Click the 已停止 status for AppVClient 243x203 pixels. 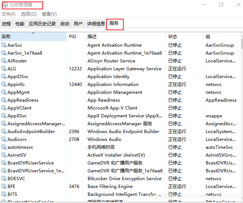pyautogui.click(x=175, y=108)
